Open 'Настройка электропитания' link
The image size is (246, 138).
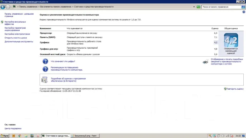[17, 34]
